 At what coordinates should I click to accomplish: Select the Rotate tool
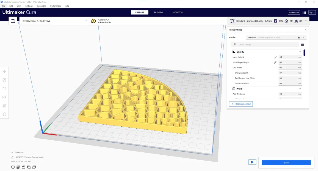click(x=4, y=88)
